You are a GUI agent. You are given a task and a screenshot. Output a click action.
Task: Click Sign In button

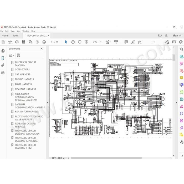(x=177, y=35)
